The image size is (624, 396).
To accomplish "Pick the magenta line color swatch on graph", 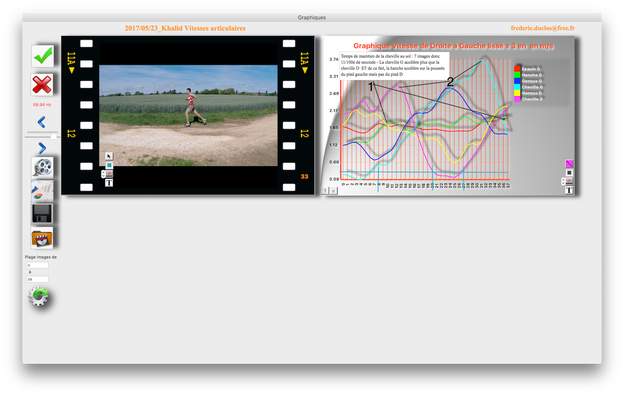I will 569,164.
